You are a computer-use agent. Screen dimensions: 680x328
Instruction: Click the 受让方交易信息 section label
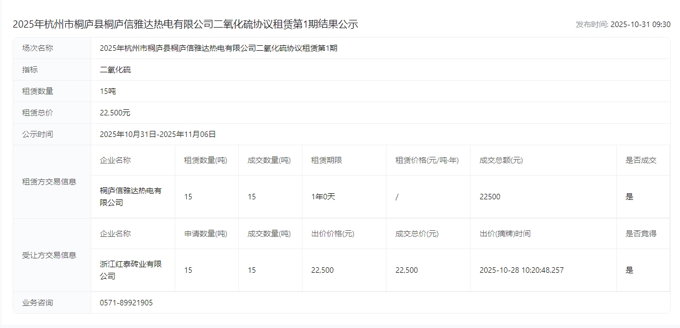pyautogui.click(x=49, y=255)
